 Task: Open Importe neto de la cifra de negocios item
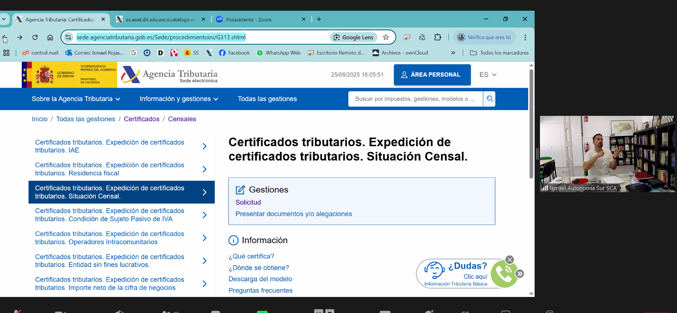[x=121, y=283]
